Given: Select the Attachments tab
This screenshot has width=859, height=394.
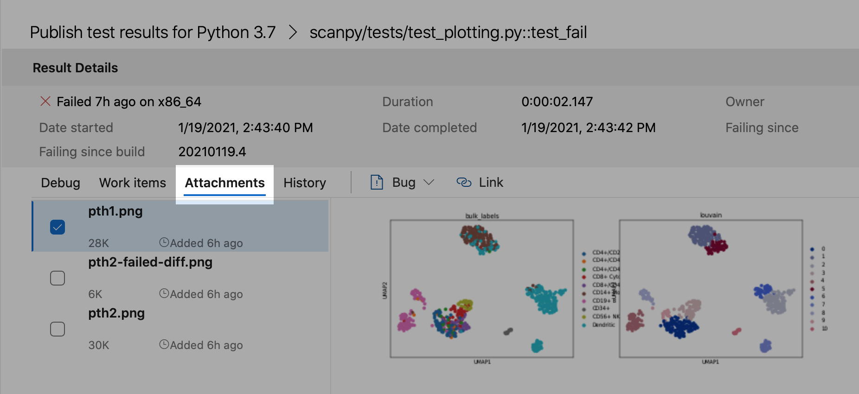Looking at the screenshot, I should [x=225, y=183].
